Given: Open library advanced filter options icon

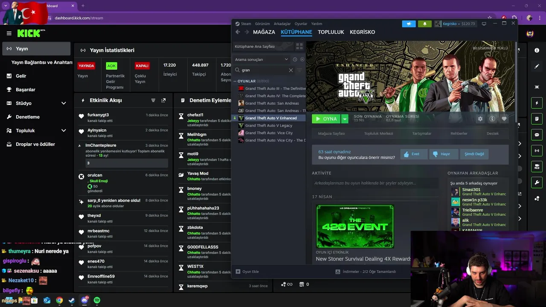Looking at the screenshot, I should coord(299,70).
